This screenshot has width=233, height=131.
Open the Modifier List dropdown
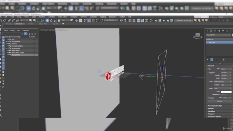coord(219,39)
